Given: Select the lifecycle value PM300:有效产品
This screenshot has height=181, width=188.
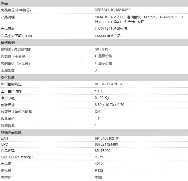Looking at the screenshot, I should click(x=108, y=36).
